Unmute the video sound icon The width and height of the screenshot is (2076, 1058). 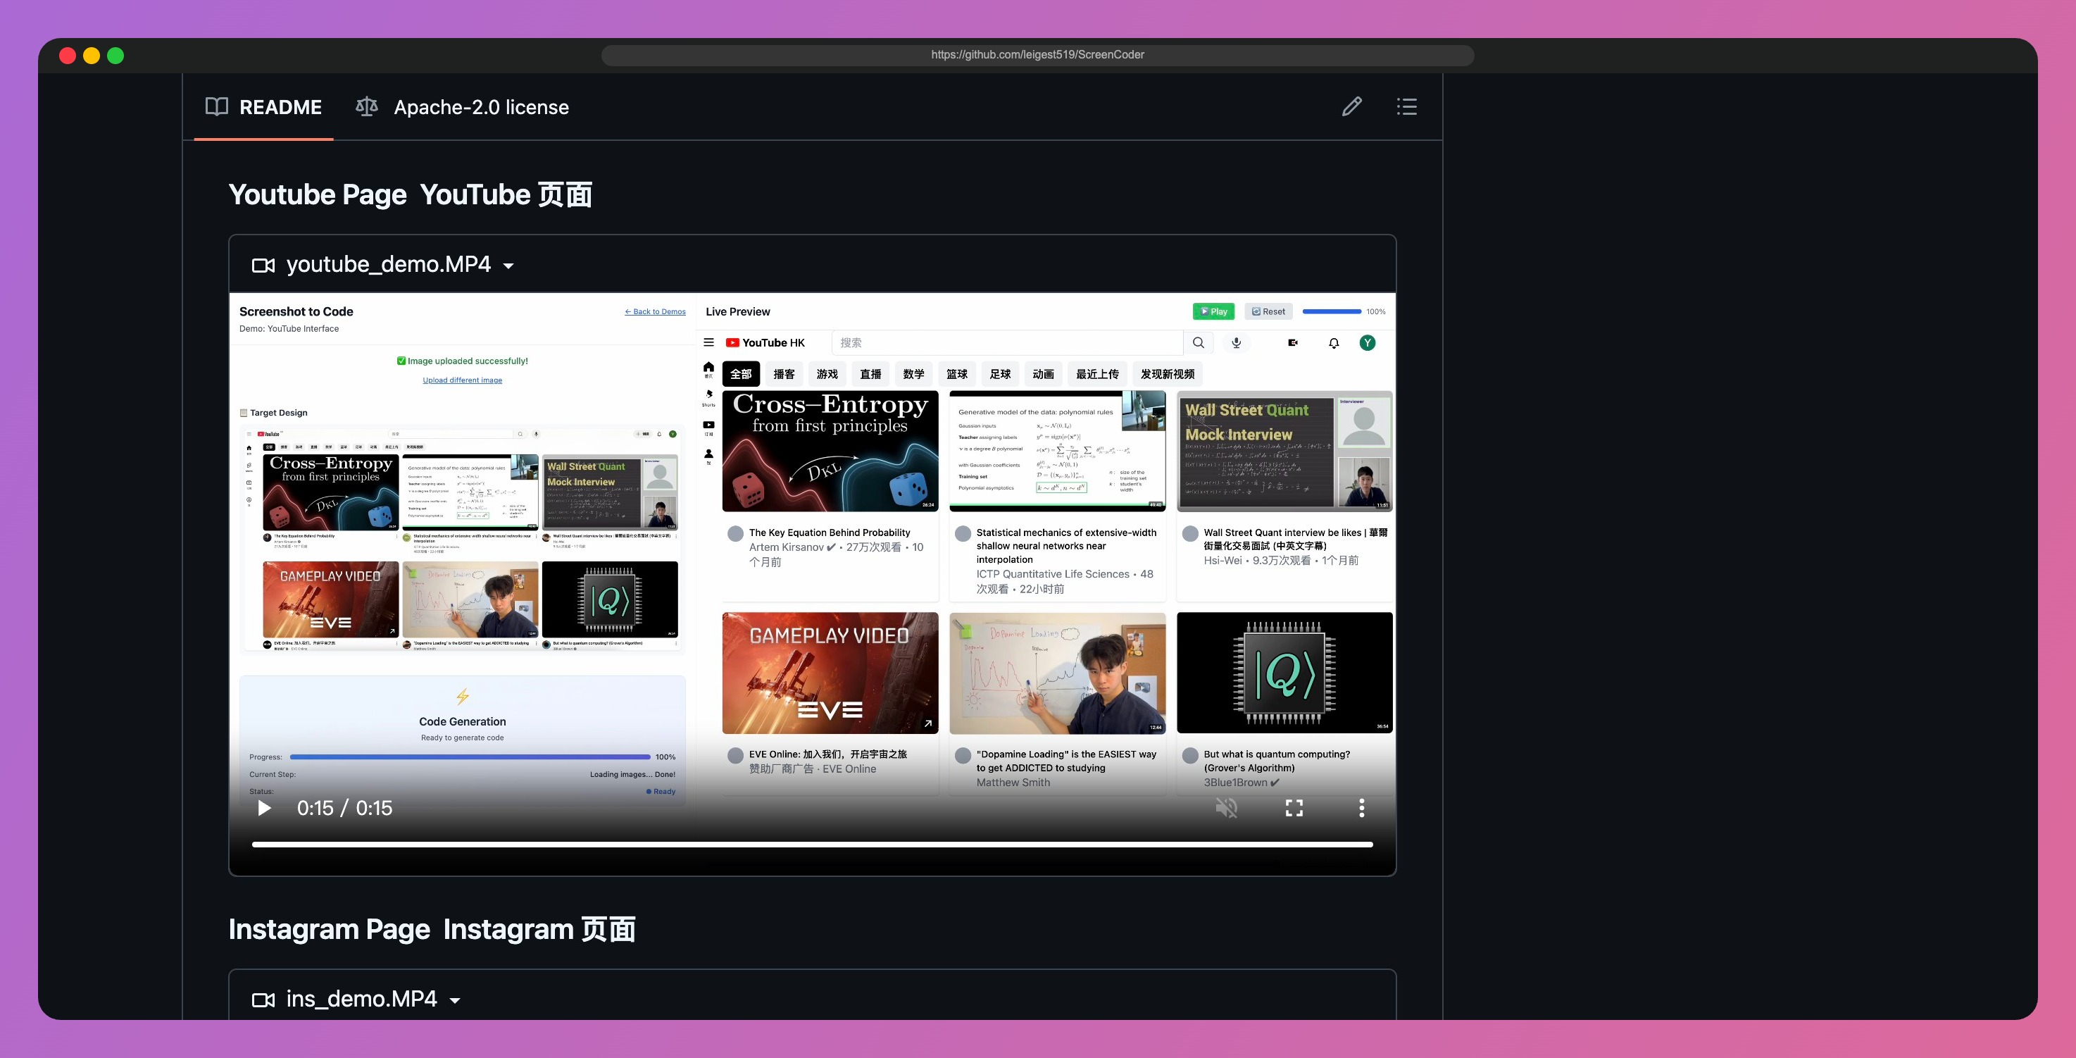coord(1226,807)
